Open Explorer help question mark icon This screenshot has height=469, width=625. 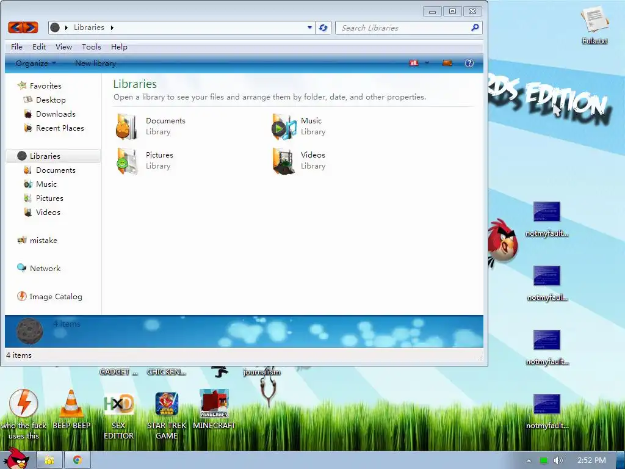[469, 63]
